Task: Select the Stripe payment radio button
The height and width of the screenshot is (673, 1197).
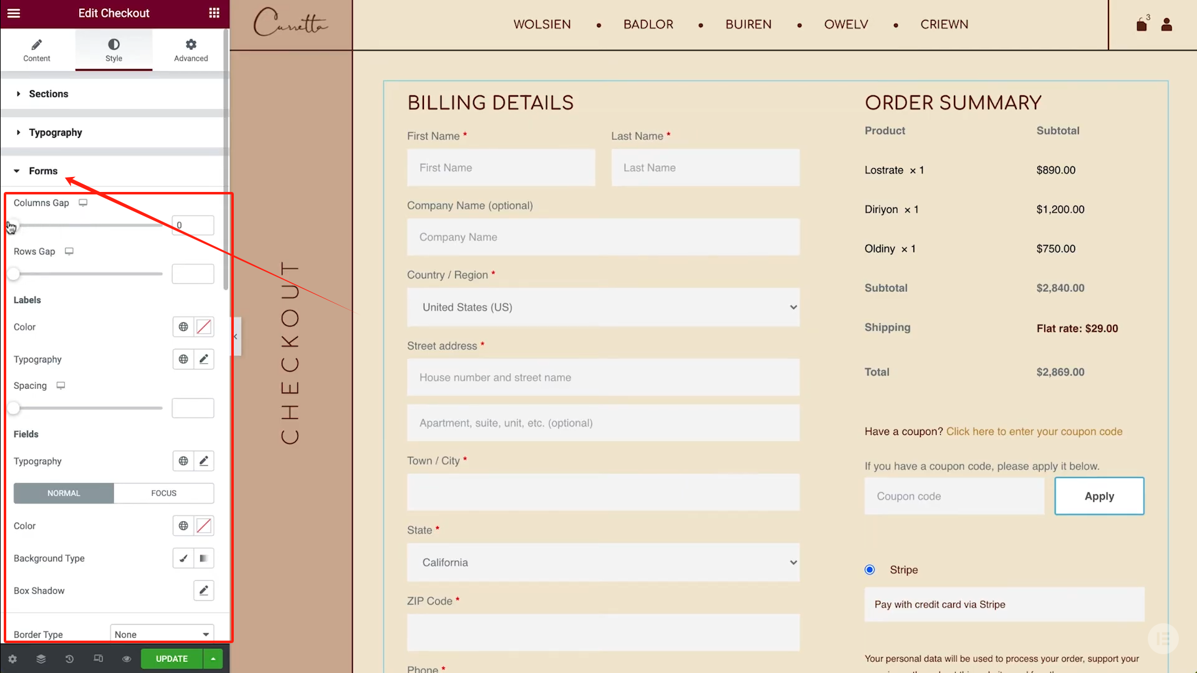Action: tap(869, 570)
